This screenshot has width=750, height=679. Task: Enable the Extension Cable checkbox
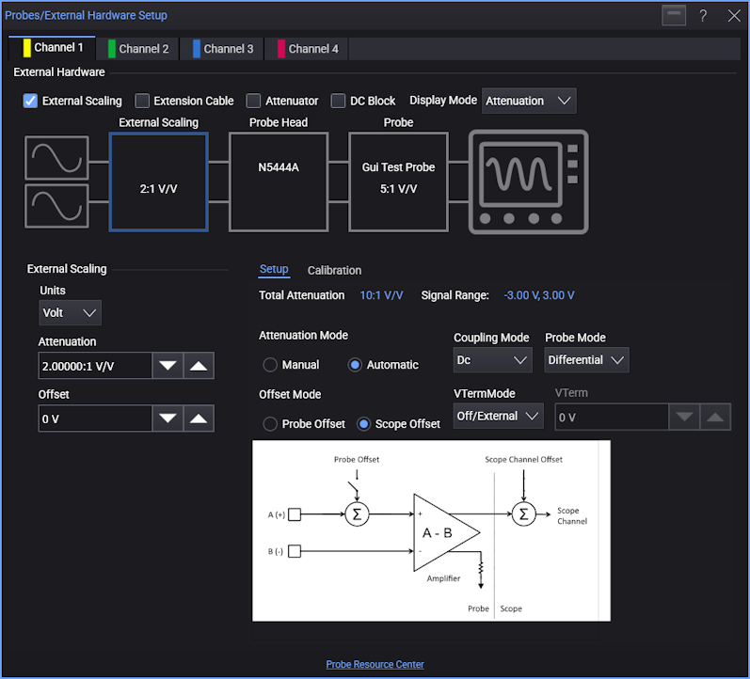click(x=143, y=101)
